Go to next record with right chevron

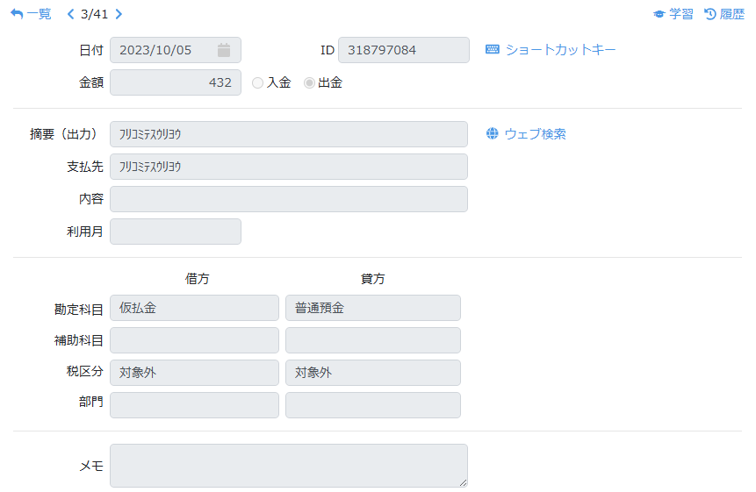point(119,14)
